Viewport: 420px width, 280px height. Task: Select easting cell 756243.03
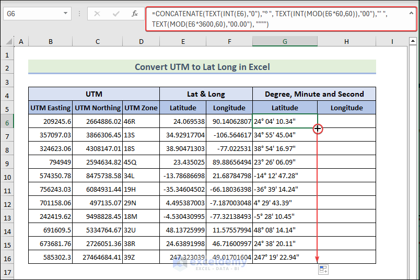[50, 190]
